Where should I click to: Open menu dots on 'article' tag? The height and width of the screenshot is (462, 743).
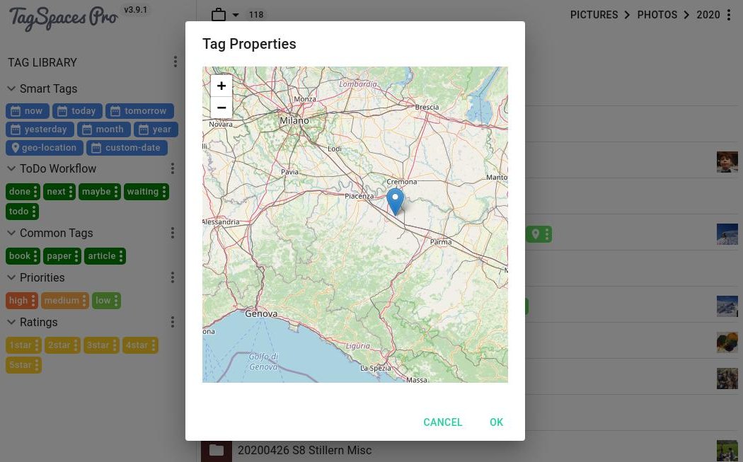click(121, 256)
